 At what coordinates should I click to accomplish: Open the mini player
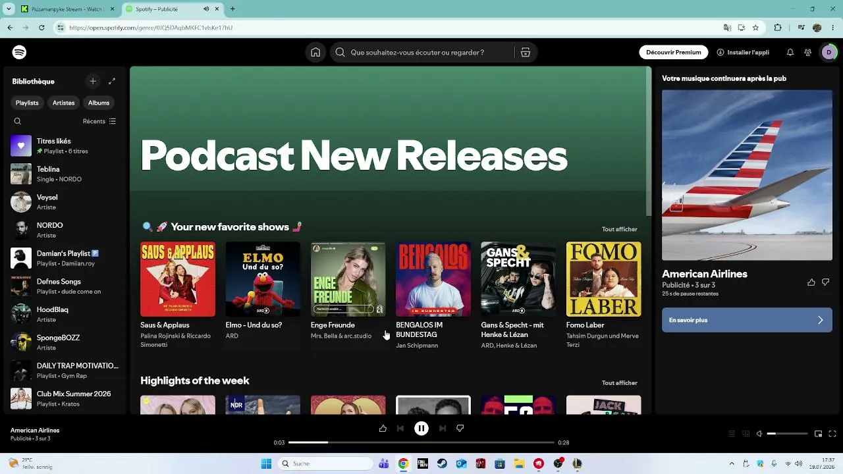818,434
